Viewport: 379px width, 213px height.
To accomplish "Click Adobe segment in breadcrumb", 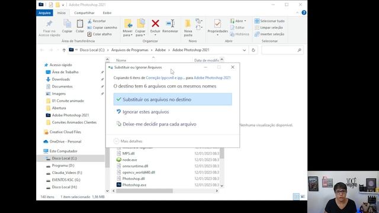I will (x=160, y=50).
